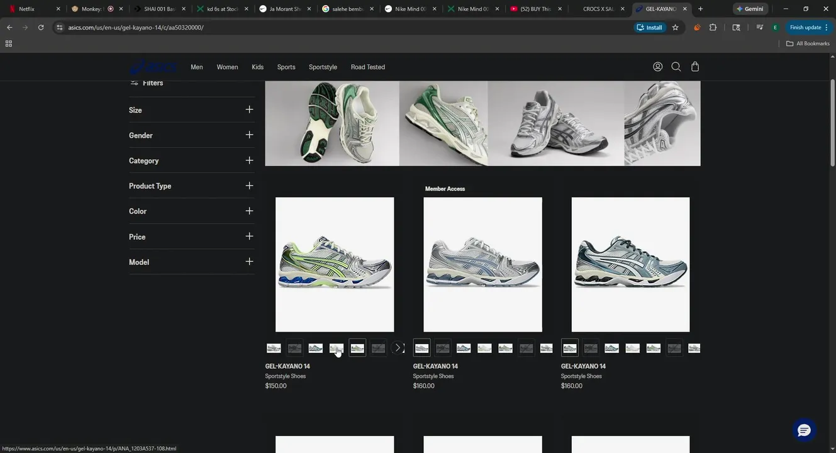
Task: Show more colors with the swatch arrow
Action: tap(398, 348)
